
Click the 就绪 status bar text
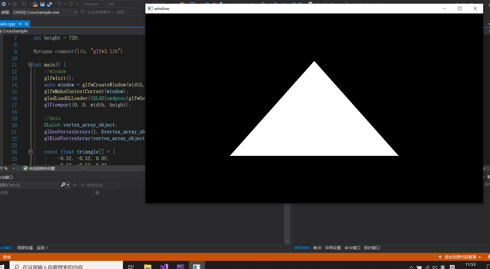point(7,257)
